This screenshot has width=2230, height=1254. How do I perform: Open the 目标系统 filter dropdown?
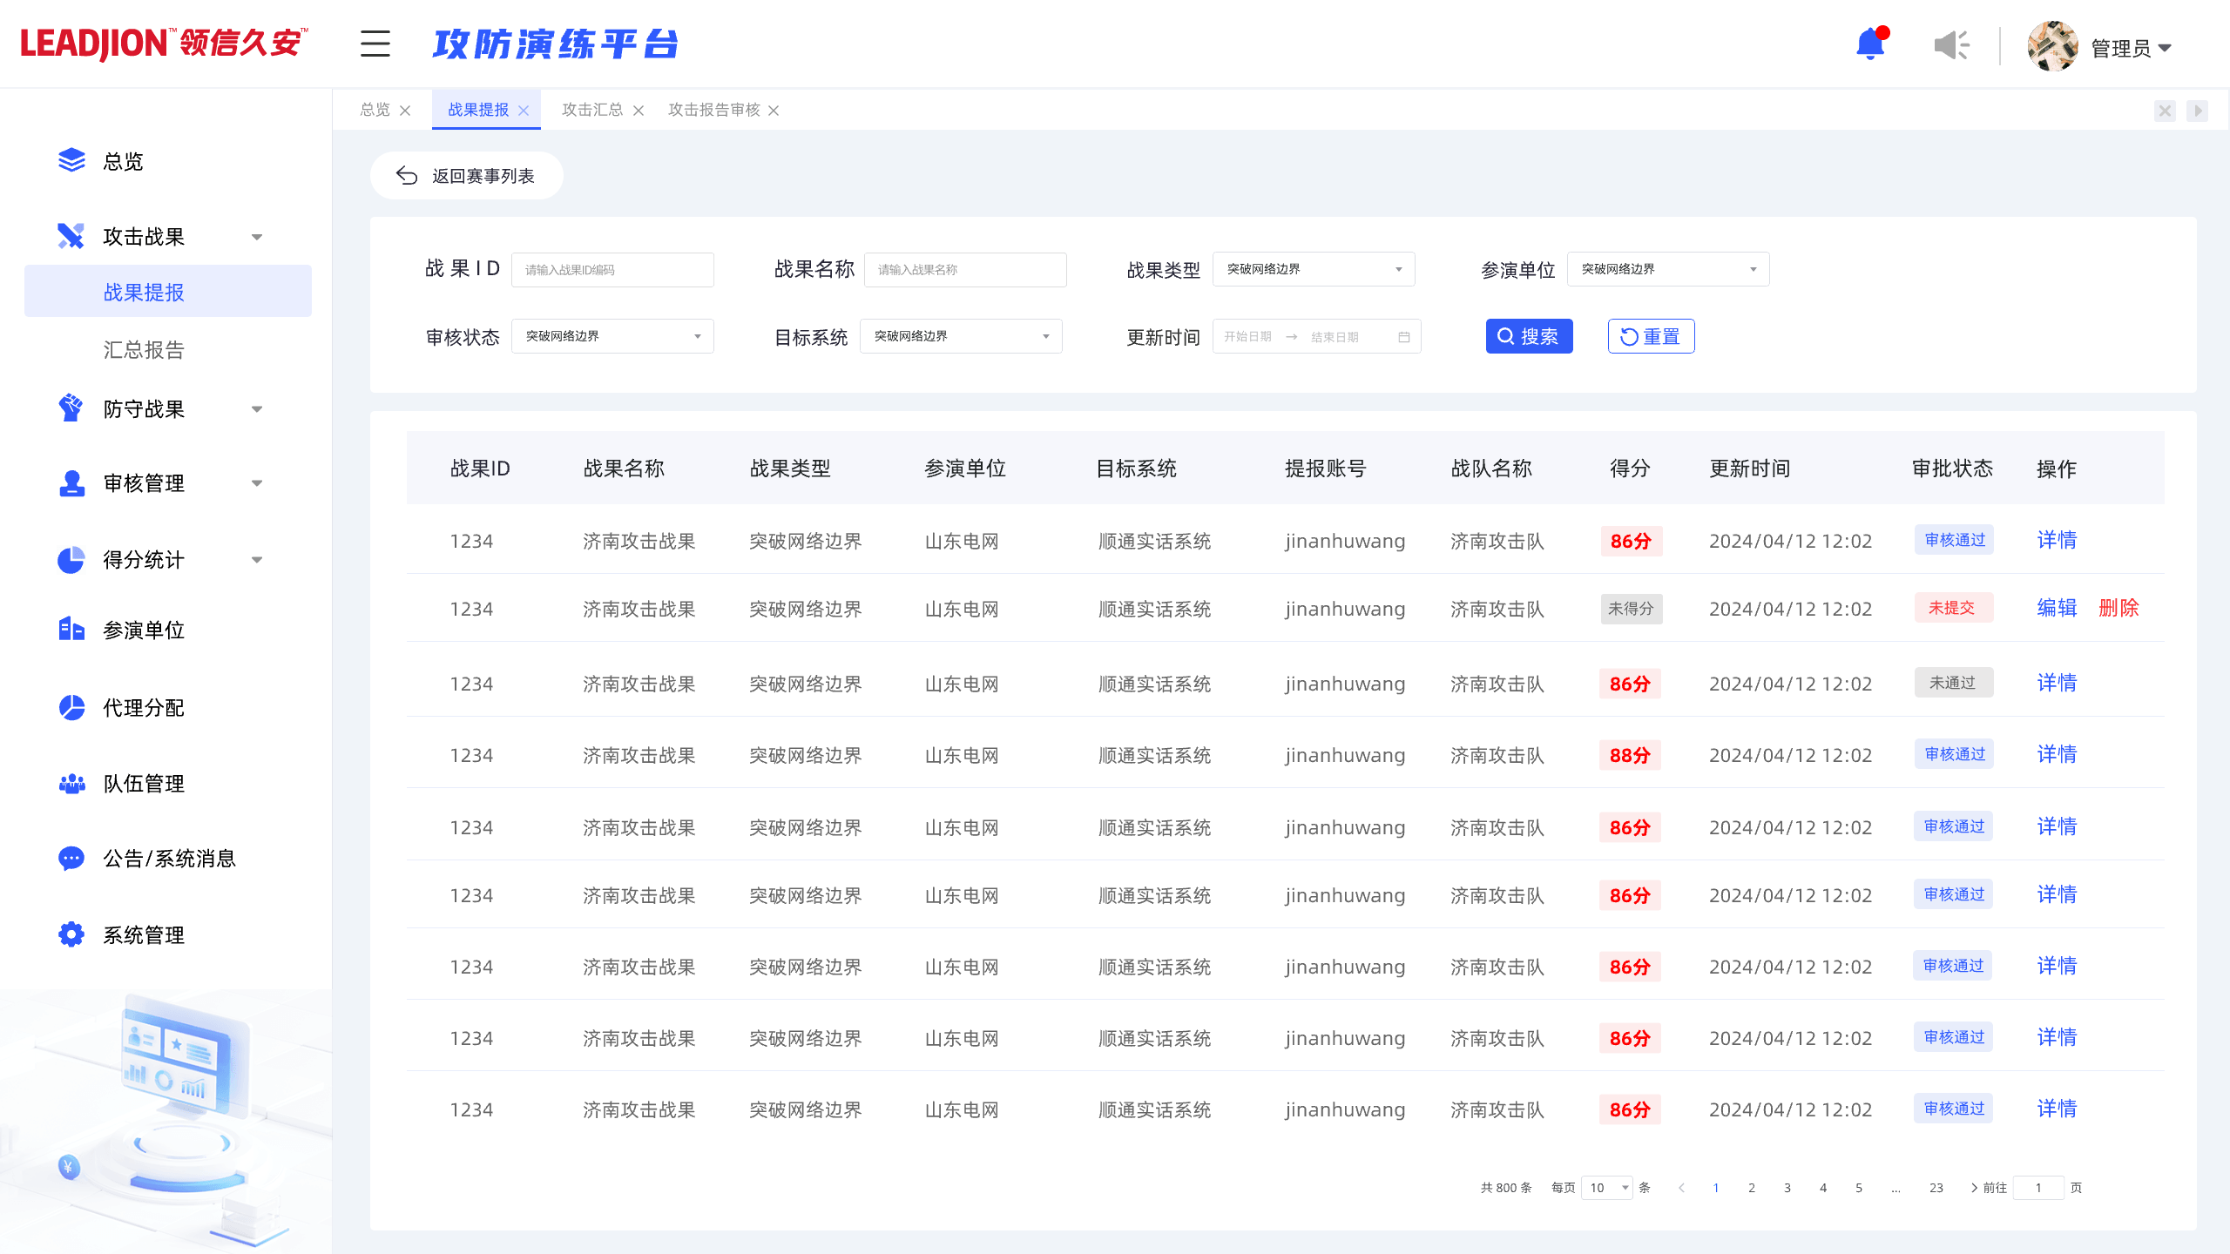961,336
